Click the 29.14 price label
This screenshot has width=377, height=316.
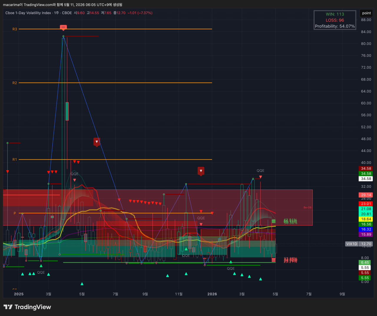[x=366, y=195]
